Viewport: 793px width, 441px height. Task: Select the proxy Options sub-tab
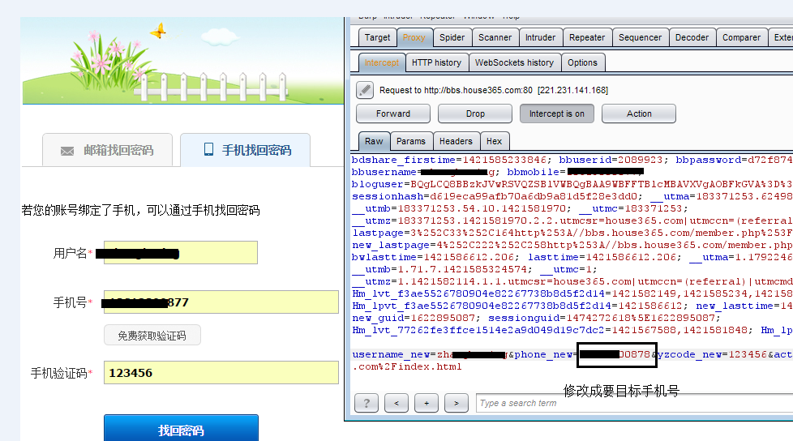(x=583, y=62)
